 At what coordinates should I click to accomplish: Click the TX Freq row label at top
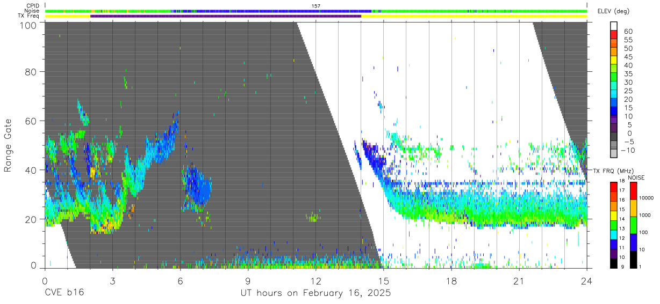click(28, 16)
